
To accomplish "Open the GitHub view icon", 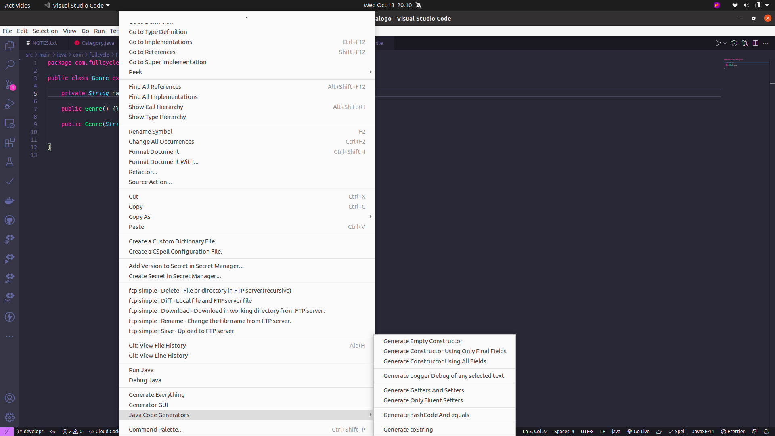I will point(10,220).
